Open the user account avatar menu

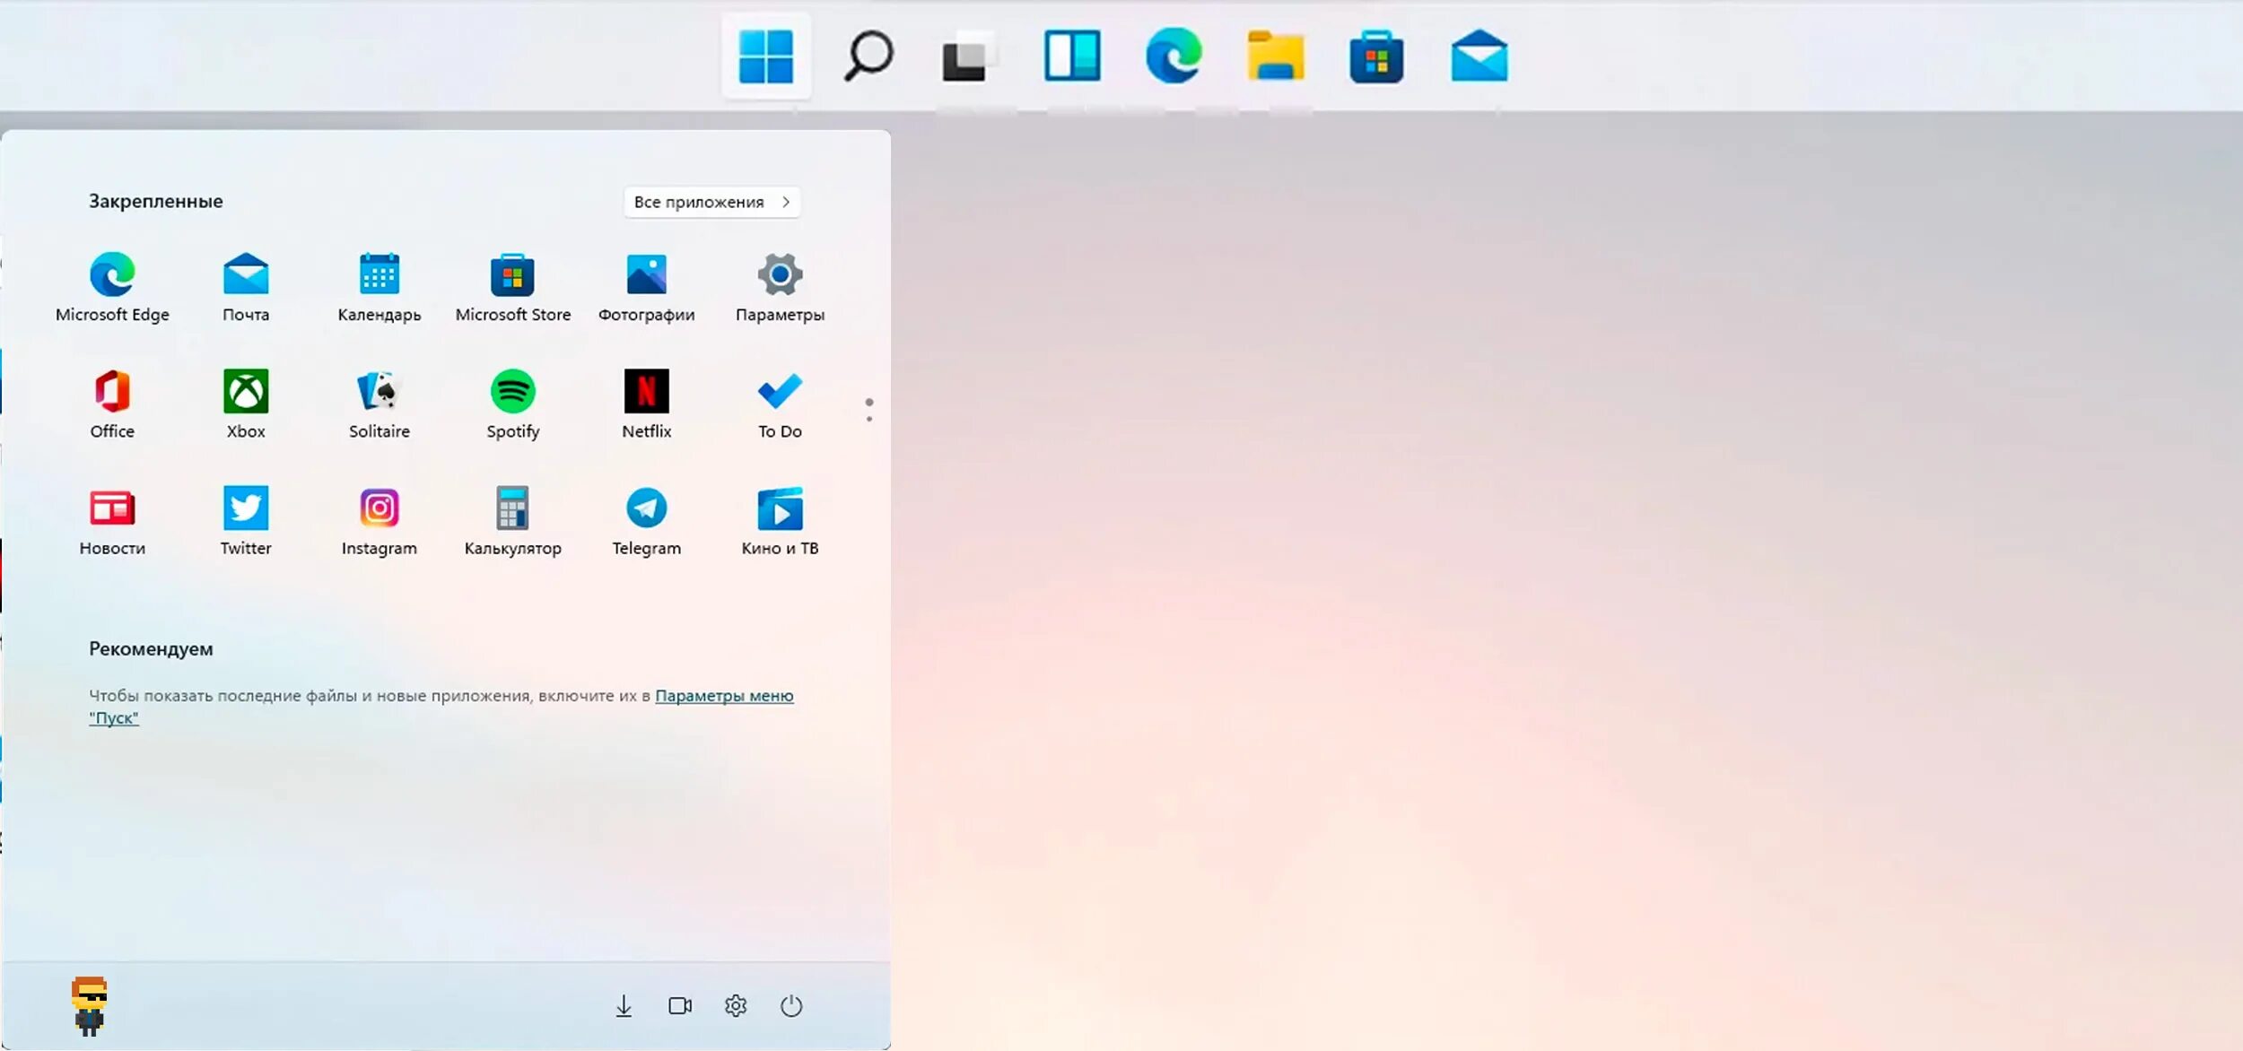click(89, 1005)
